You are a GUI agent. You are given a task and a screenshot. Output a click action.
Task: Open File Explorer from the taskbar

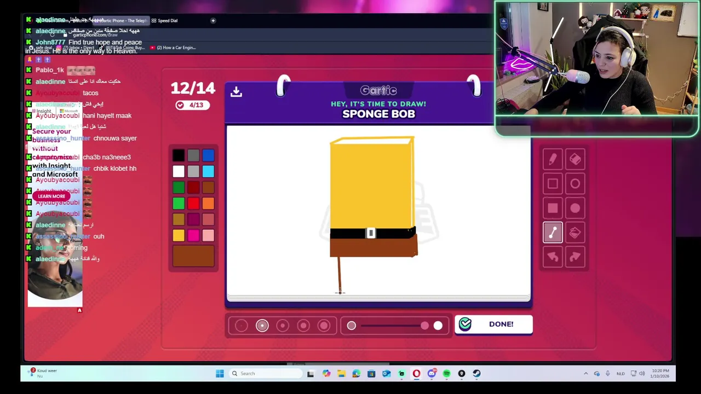pyautogui.click(x=341, y=374)
